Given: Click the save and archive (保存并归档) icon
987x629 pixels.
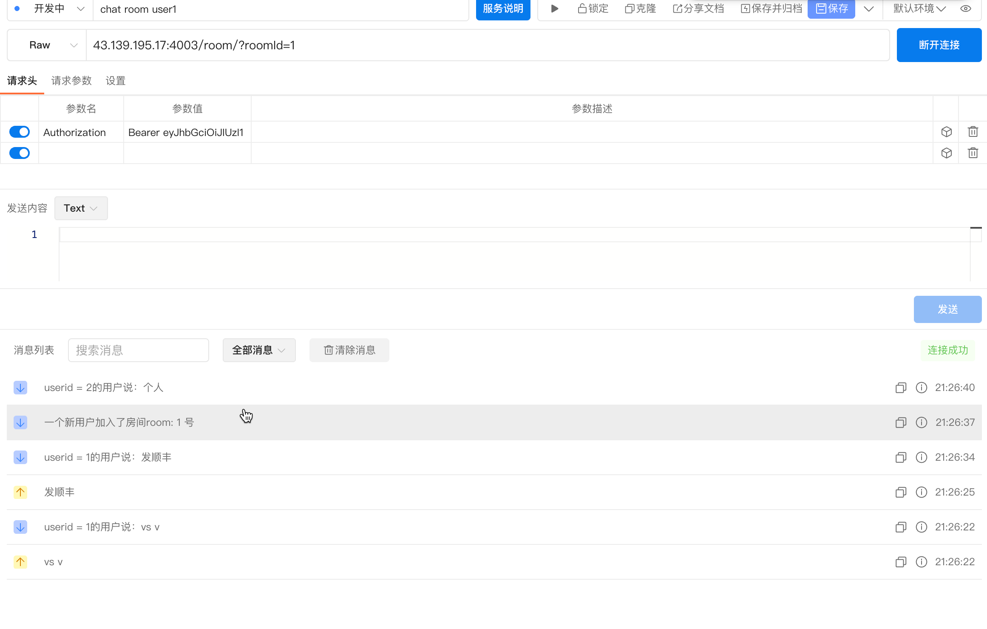Looking at the screenshot, I should click(745, 8).
